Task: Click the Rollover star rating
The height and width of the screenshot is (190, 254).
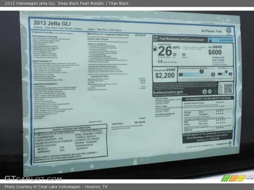Action: (x=220, y=128)
